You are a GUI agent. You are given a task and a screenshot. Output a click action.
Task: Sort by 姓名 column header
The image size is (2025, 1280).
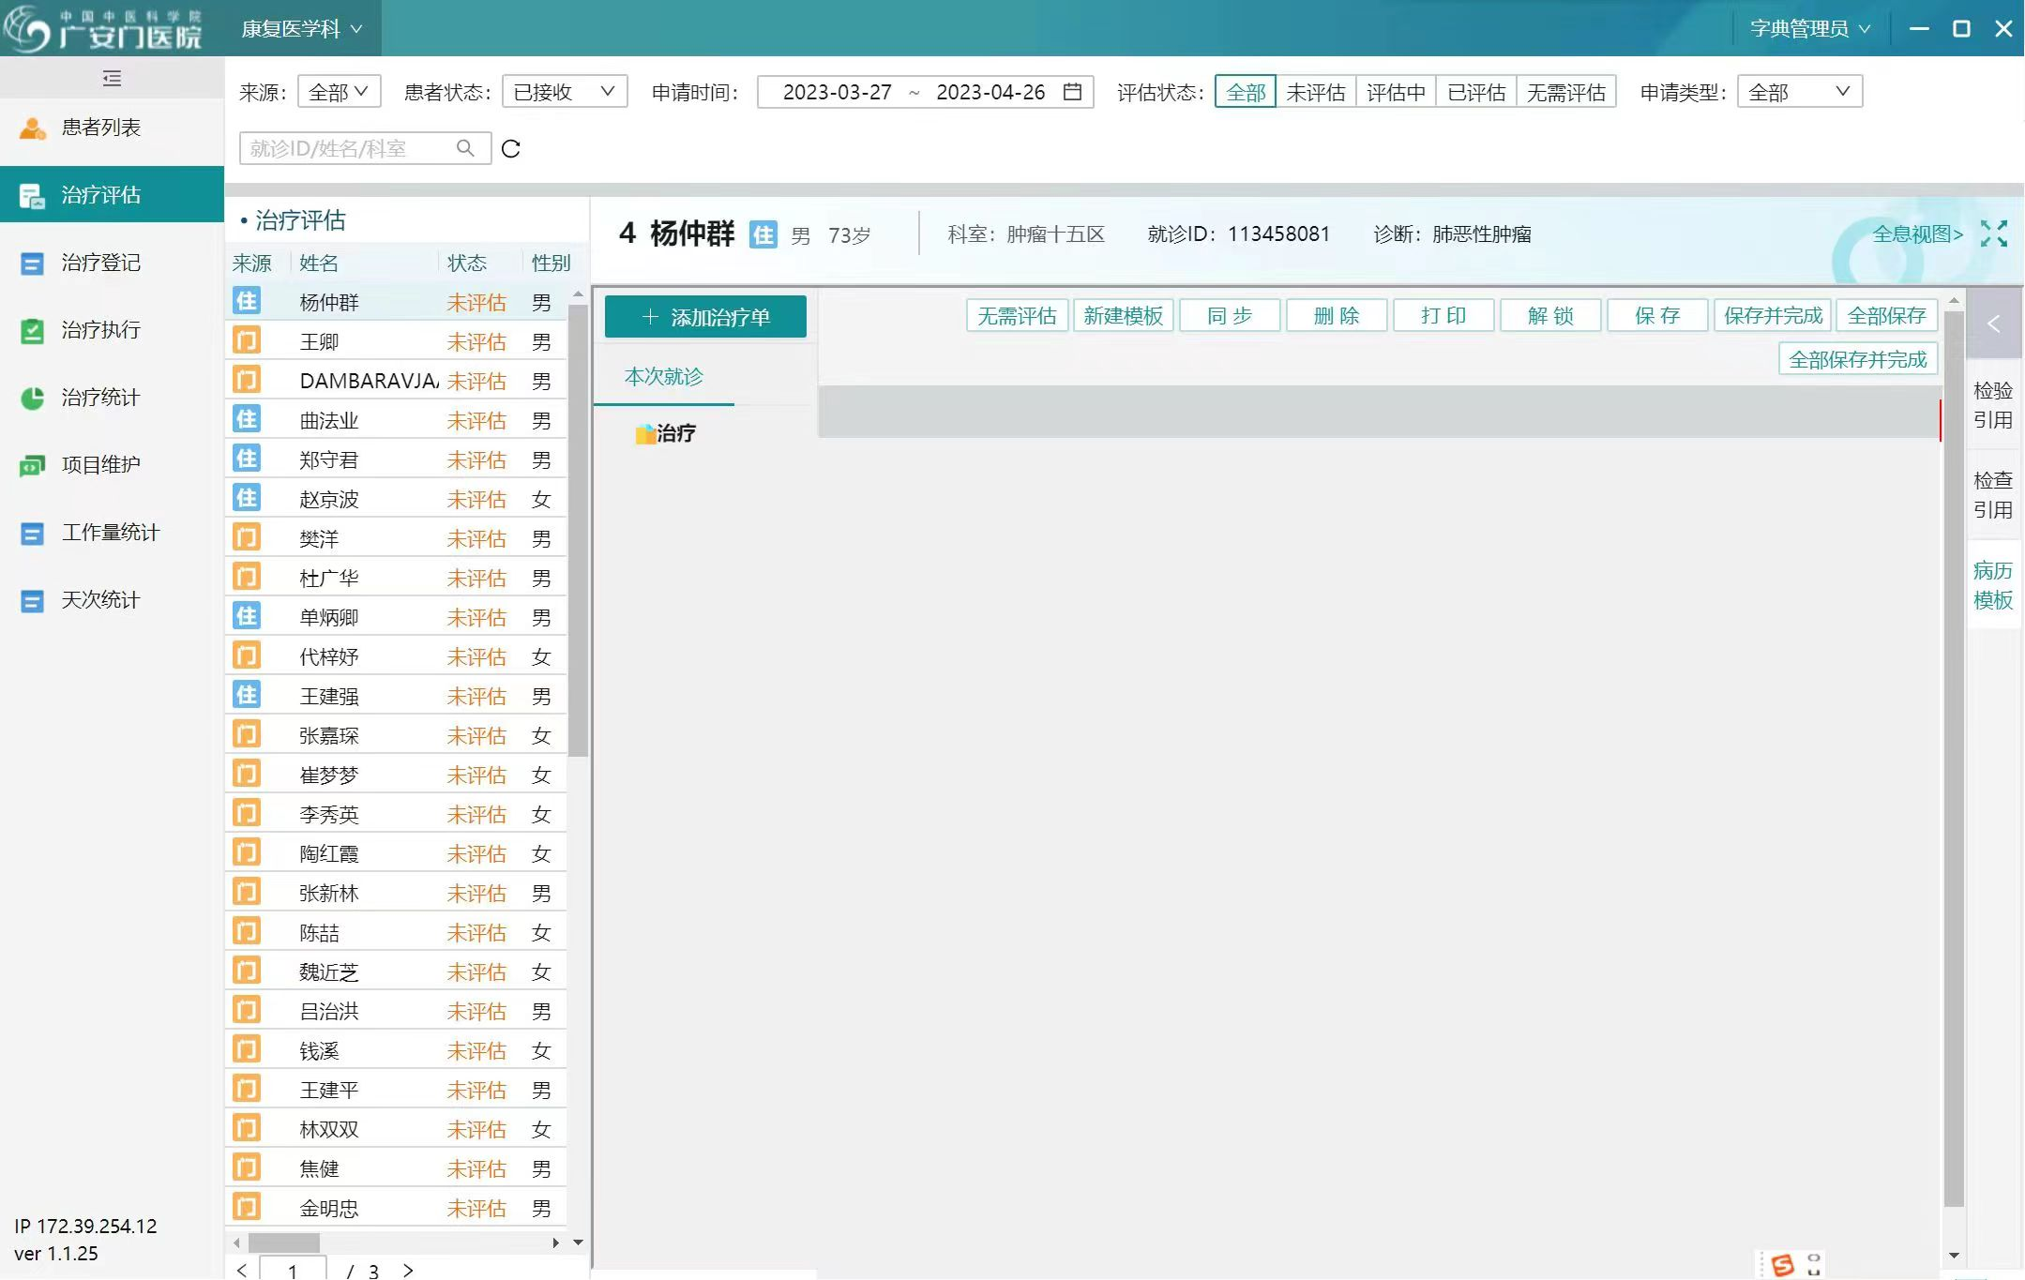point(319,264)
